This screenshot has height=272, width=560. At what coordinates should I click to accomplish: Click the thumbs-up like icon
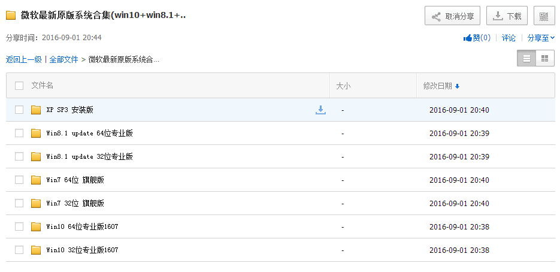(468, 38)
